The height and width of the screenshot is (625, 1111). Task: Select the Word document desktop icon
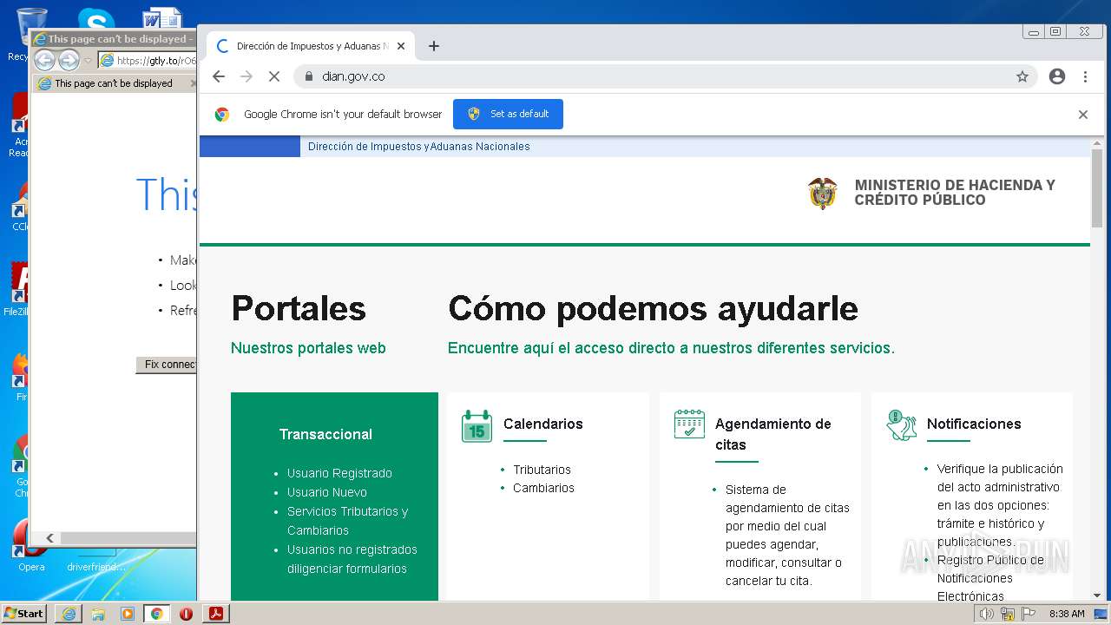(x=161, y=19)
